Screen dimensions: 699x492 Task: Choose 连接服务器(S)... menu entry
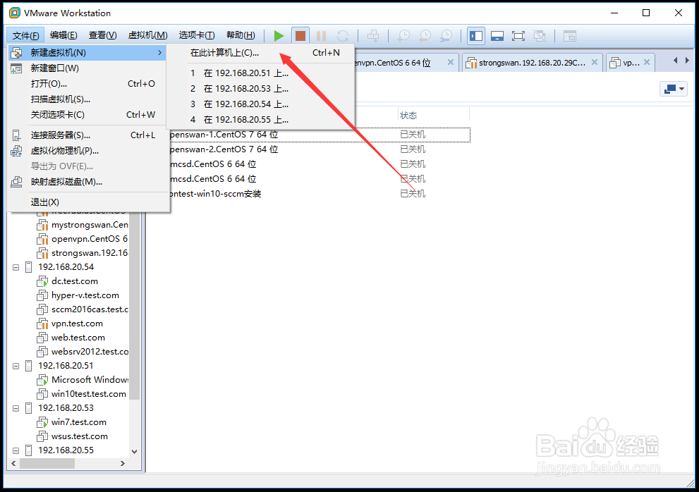tap(87, 135)
